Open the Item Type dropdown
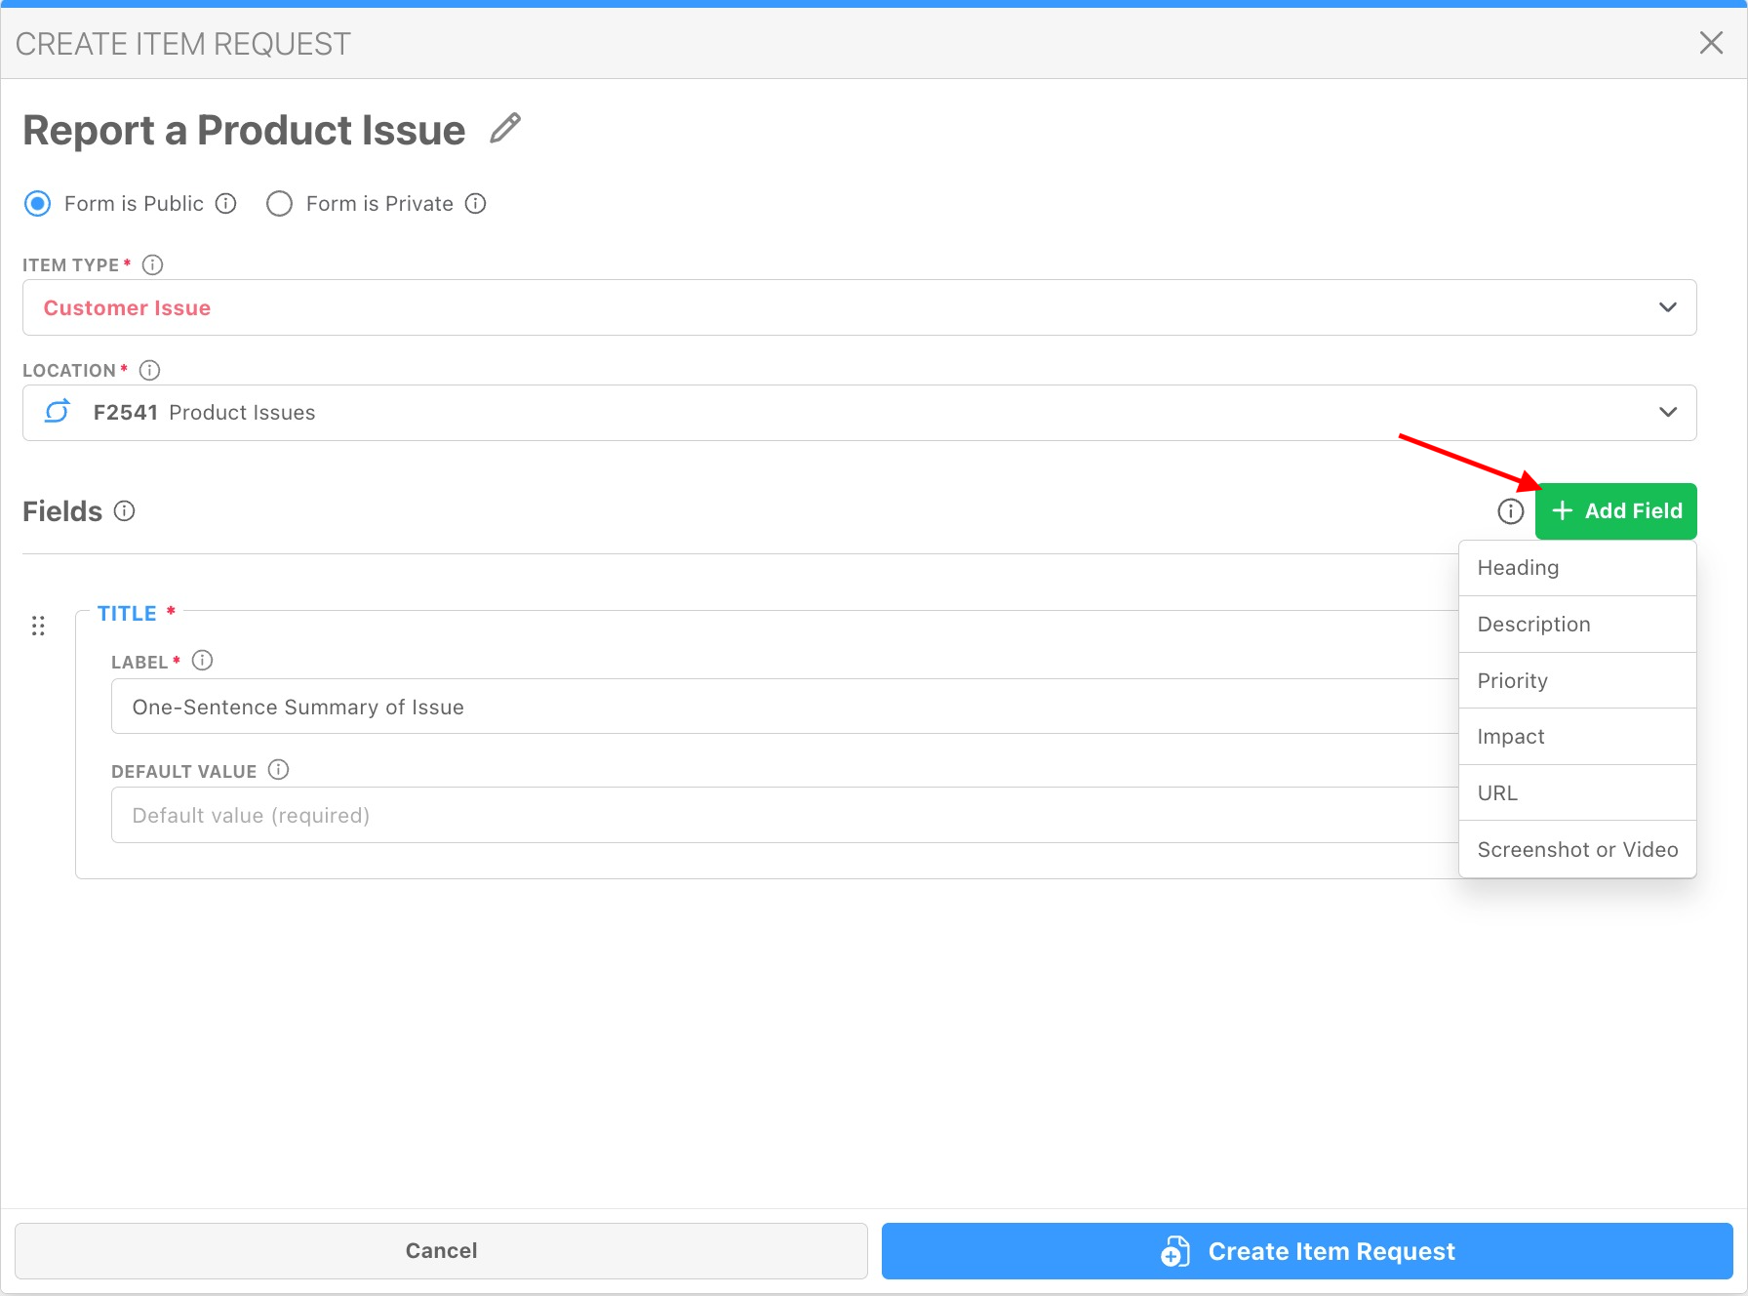The height and width of the screenshot is (1296, 1748). [x=858, y=307]
